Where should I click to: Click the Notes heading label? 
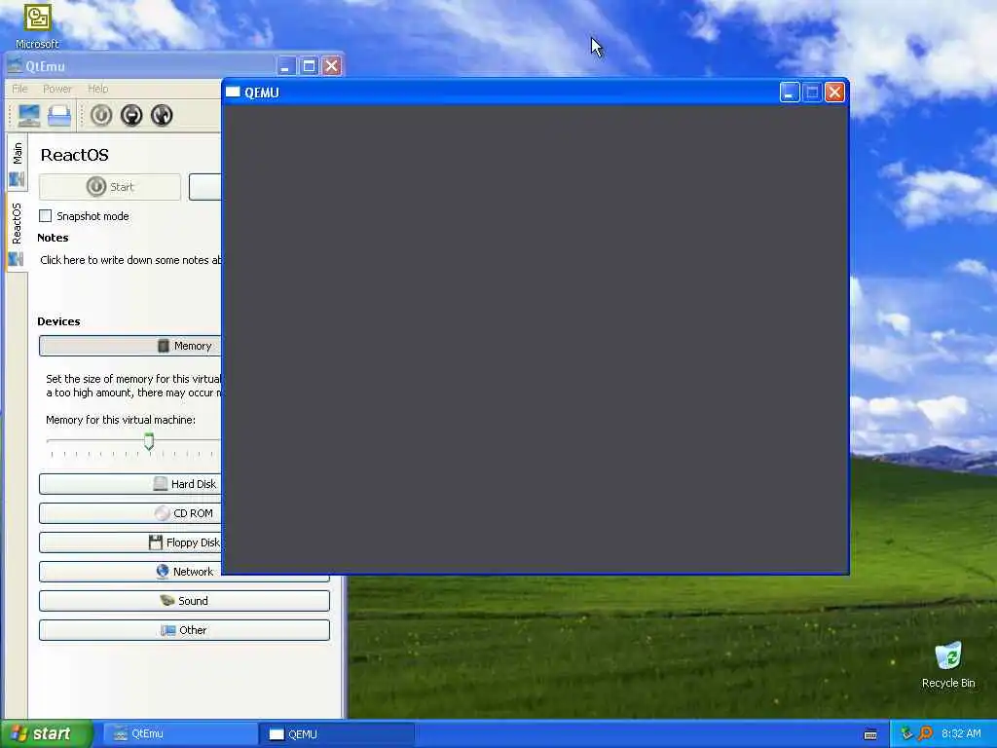(53, 238)
